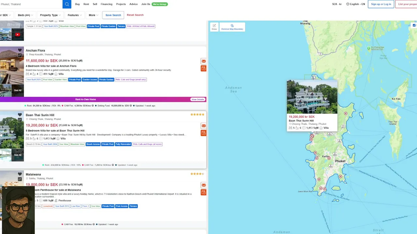Open the Features filter dropdown
Image resolution: width=417 pixels, height=234 pixels.
(75, 15)
